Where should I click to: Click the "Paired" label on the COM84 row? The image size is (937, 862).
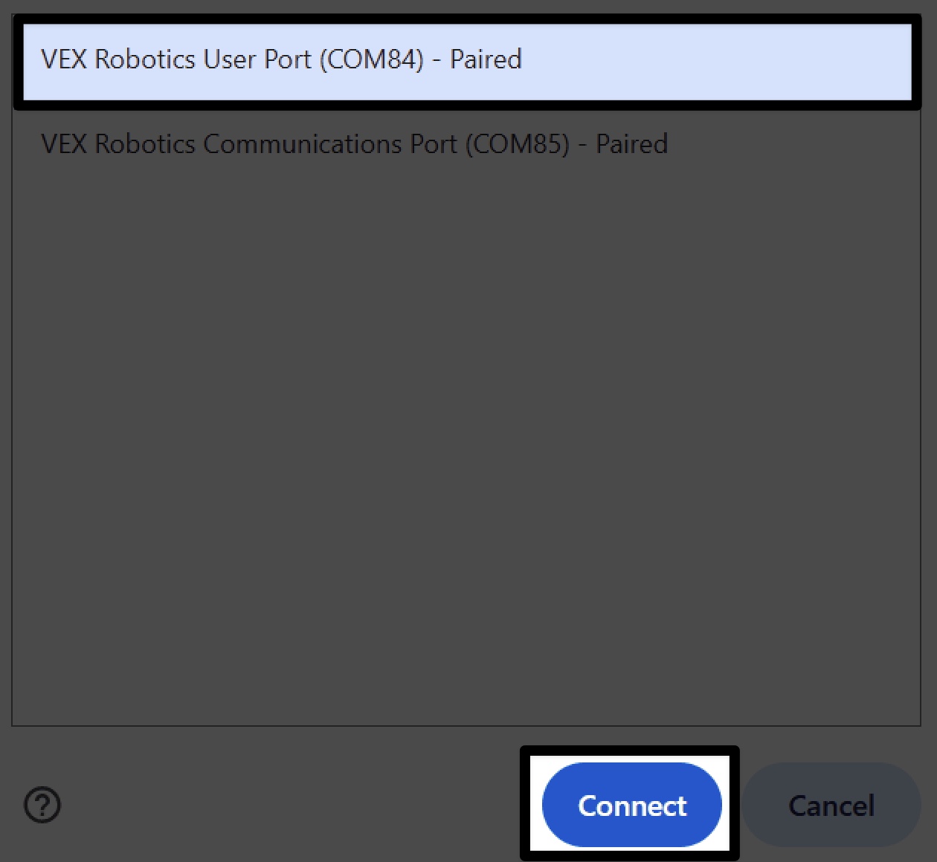[x=486, y=59]
